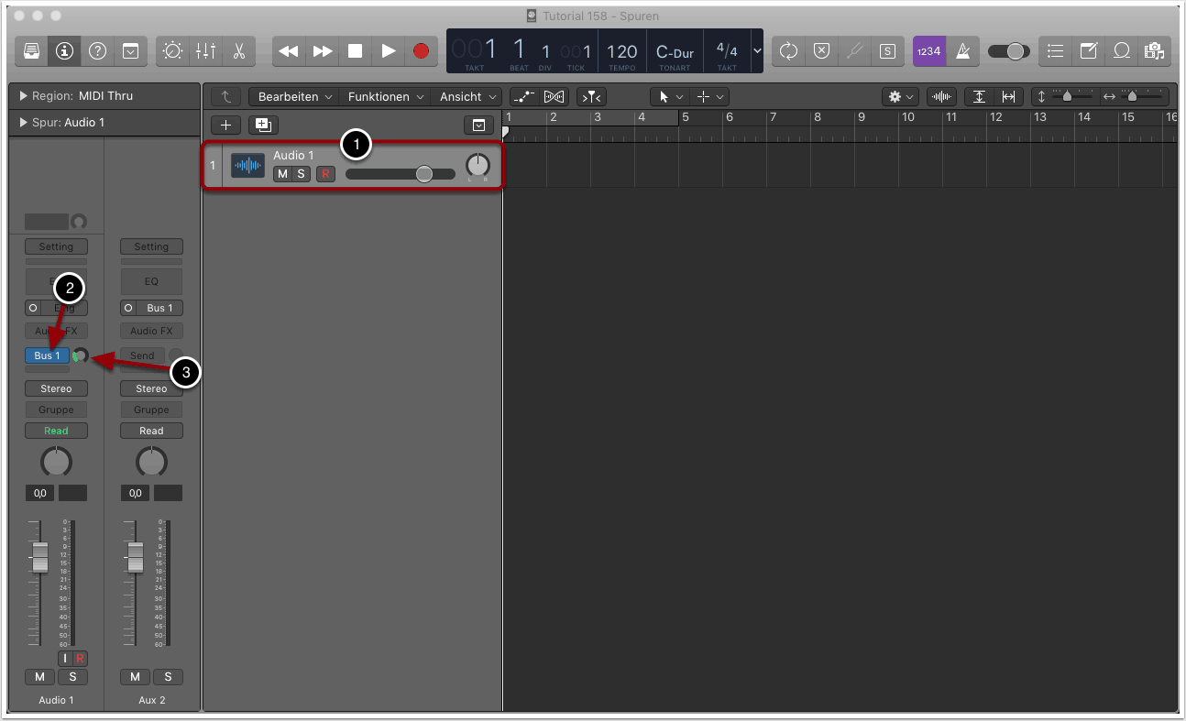1186x721 pixels.
Task: Enable record on the Audio 1 track
Action: [325, 174]
